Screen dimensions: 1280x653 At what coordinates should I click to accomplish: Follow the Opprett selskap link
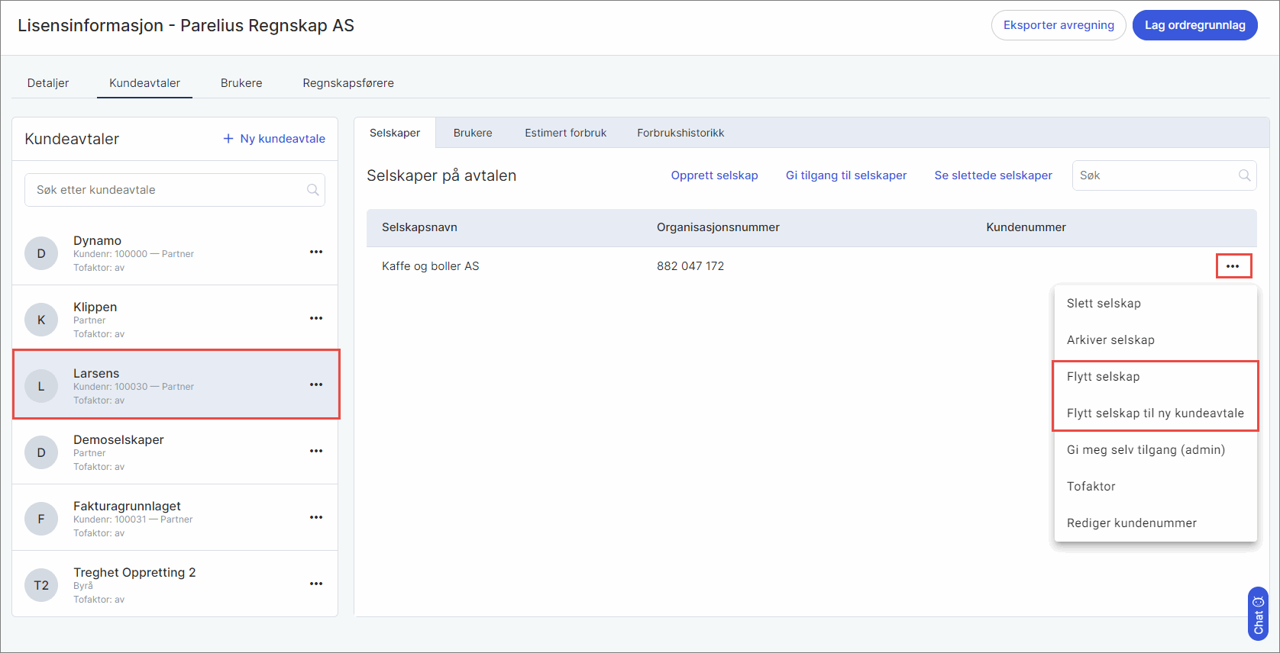(714, 175)
